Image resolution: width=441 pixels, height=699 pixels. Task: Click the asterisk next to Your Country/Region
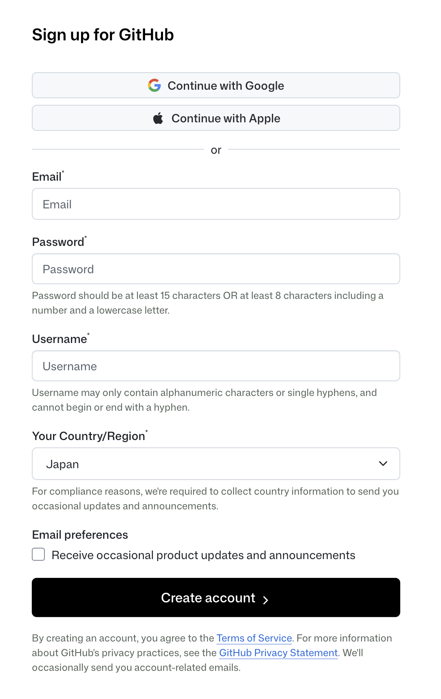click(x=146, y=431)
